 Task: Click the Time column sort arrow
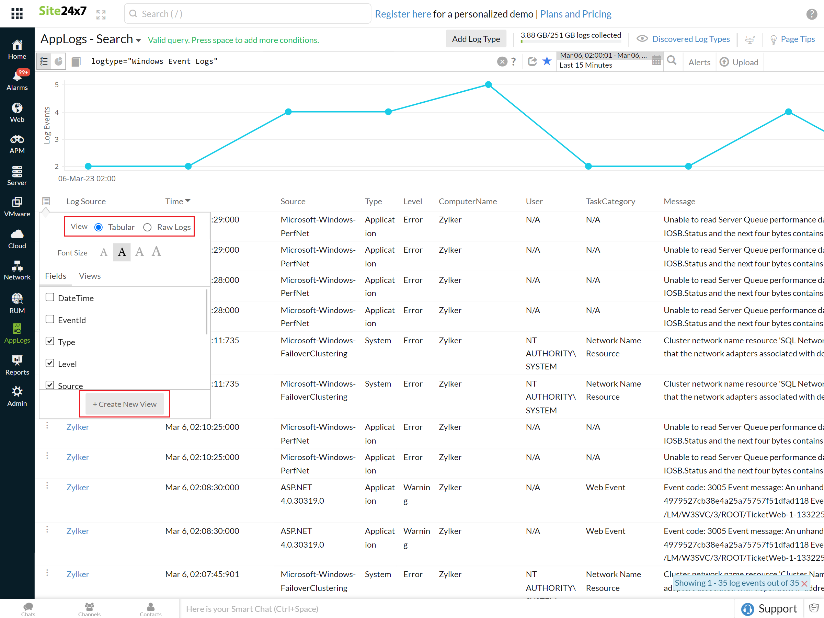[x=188, y=201]
